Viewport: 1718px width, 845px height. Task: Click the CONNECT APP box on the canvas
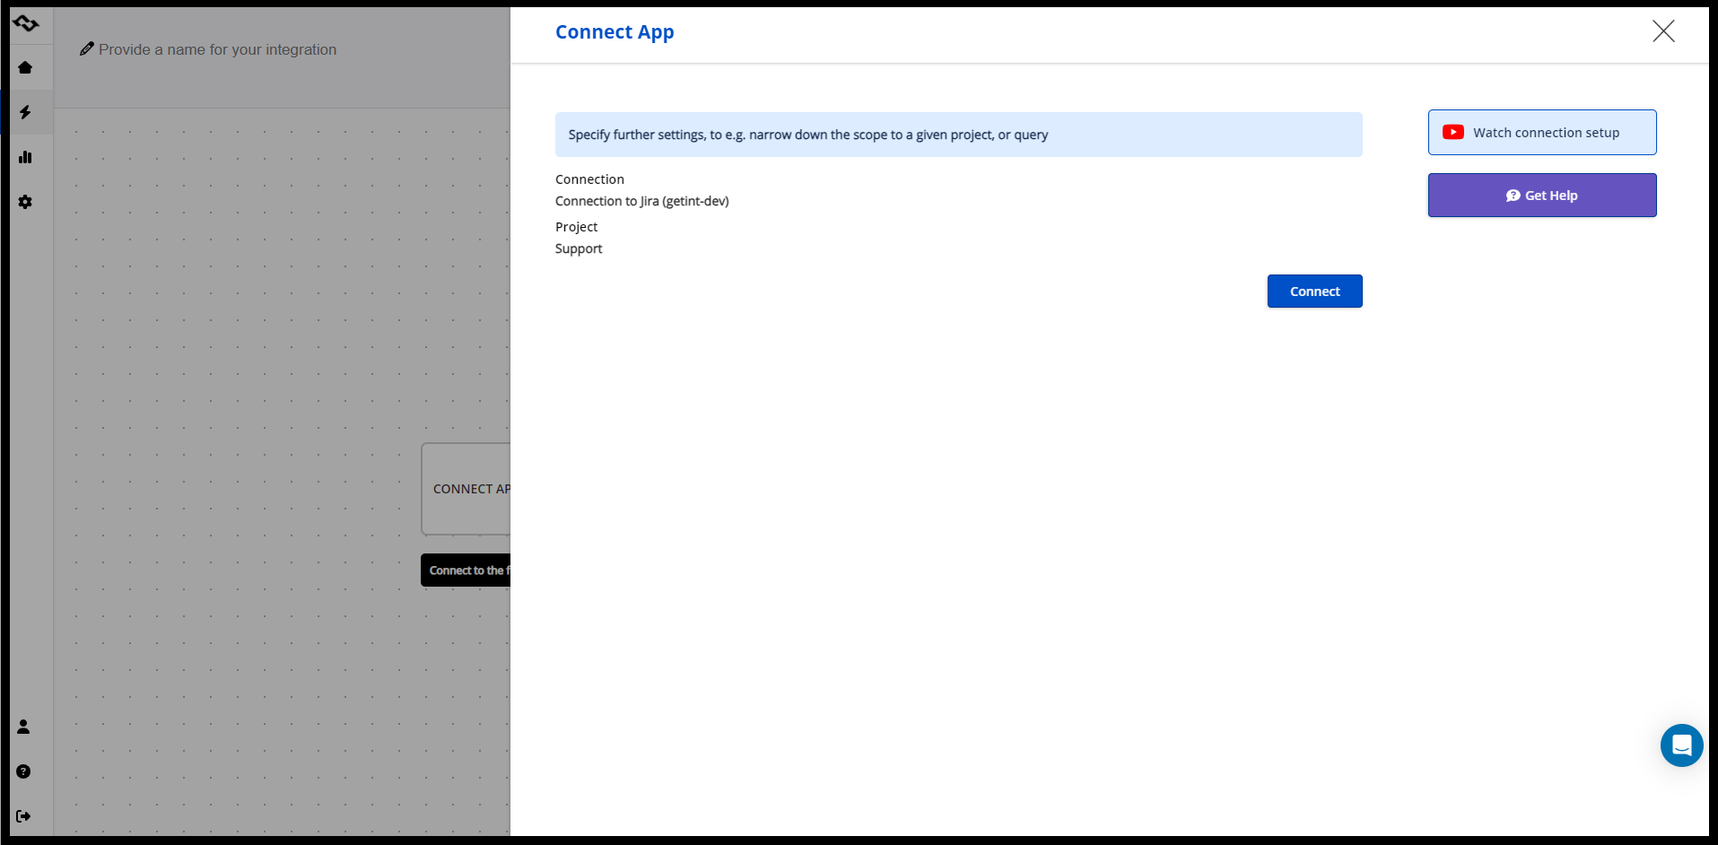click(467, 489)
